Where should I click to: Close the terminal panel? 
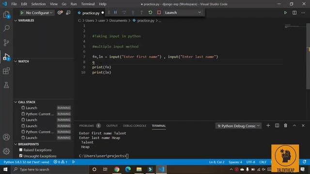point(303,126)
